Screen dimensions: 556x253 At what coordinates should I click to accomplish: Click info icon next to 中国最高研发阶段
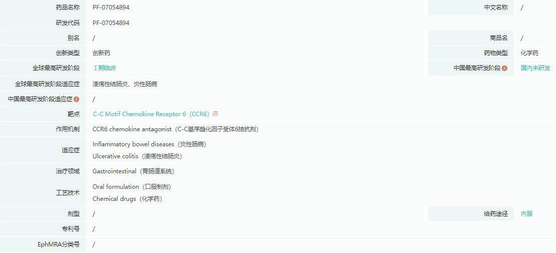pos(504,69)
